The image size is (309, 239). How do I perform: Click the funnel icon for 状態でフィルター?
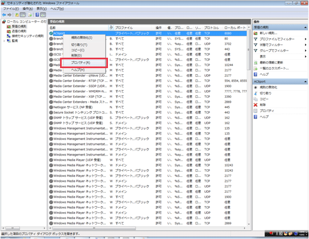(256, 45)
